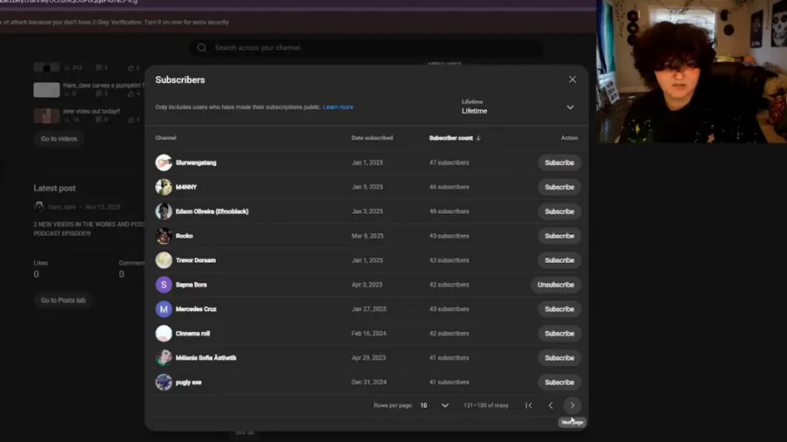This screenshot has width=787, height=442.
Task: Type in Search across your channel field
Action: 367,48
